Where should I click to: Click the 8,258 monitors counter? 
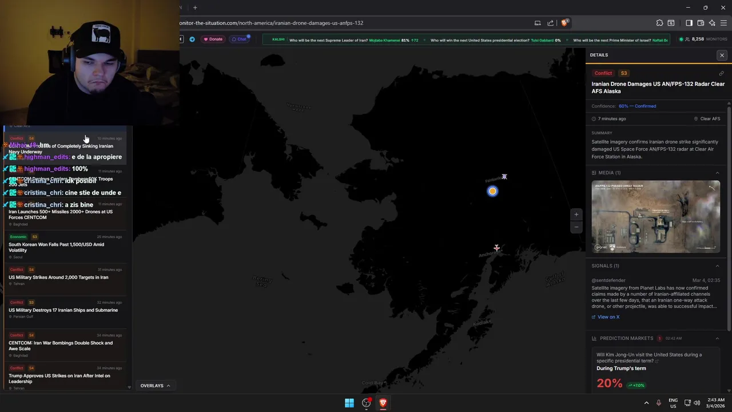(x=703, y=39)
